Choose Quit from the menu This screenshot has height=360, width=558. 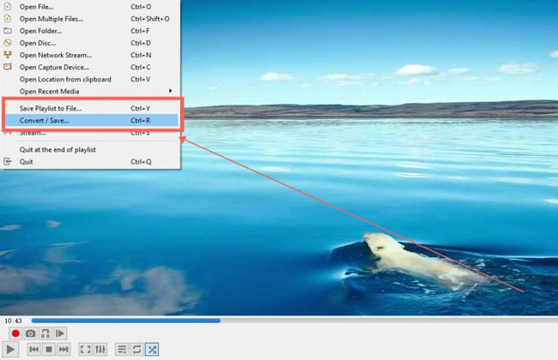(x=90, y=162)
